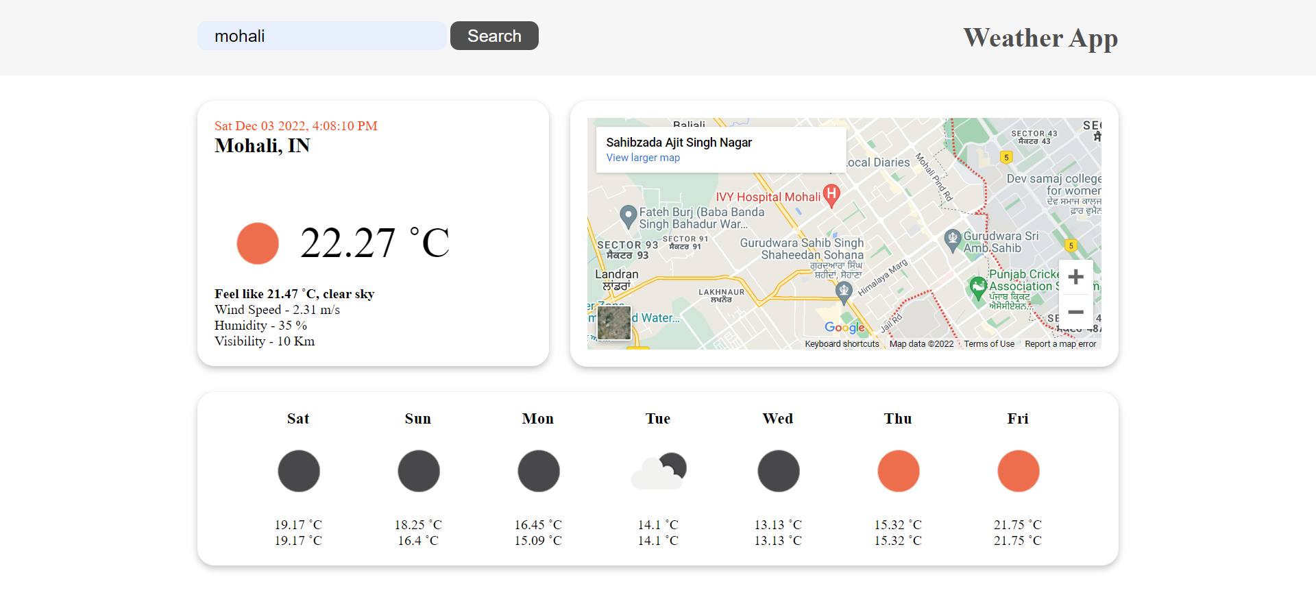Zoom out on the map
Viewport: 1316px width, 608px height.
1075,312
